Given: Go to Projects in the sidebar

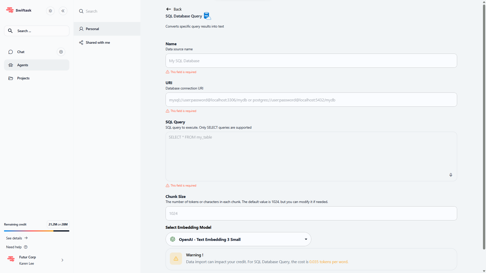Looking at the screenshot, I should [23, 78].
